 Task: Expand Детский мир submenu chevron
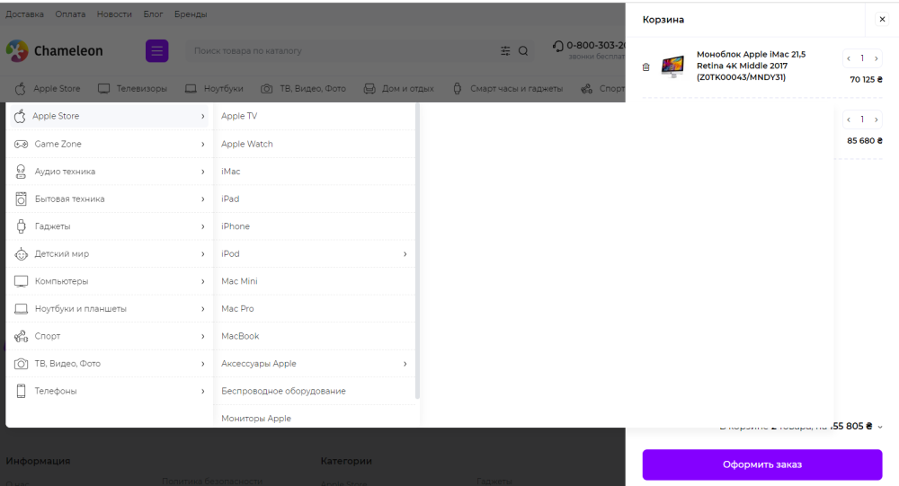click(x=203, y=254)
